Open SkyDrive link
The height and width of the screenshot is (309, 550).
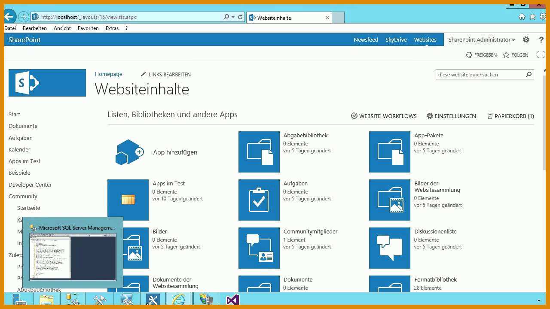coord(396,39)
